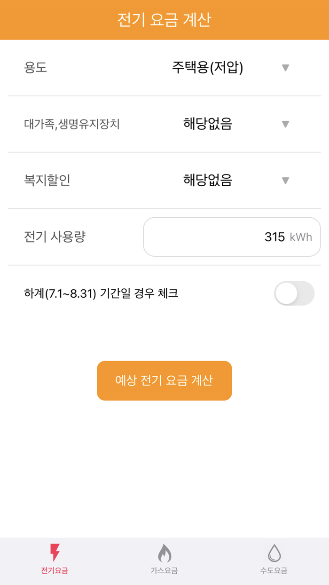Enable the summer period (하계 7.1~8.31) switch
The height and width of the screenshot is (585, 329).
294,293
